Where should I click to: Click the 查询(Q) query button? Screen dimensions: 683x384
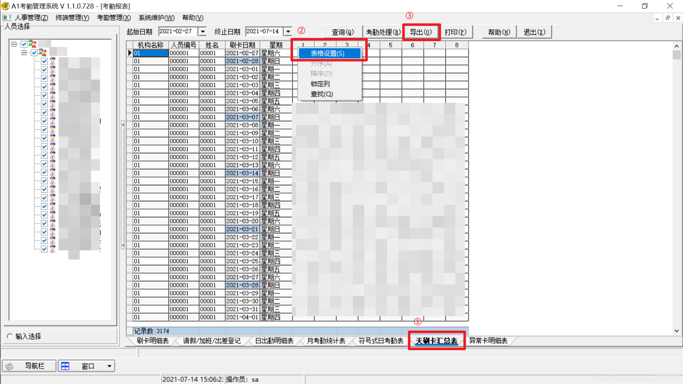[x=343, y=32]
